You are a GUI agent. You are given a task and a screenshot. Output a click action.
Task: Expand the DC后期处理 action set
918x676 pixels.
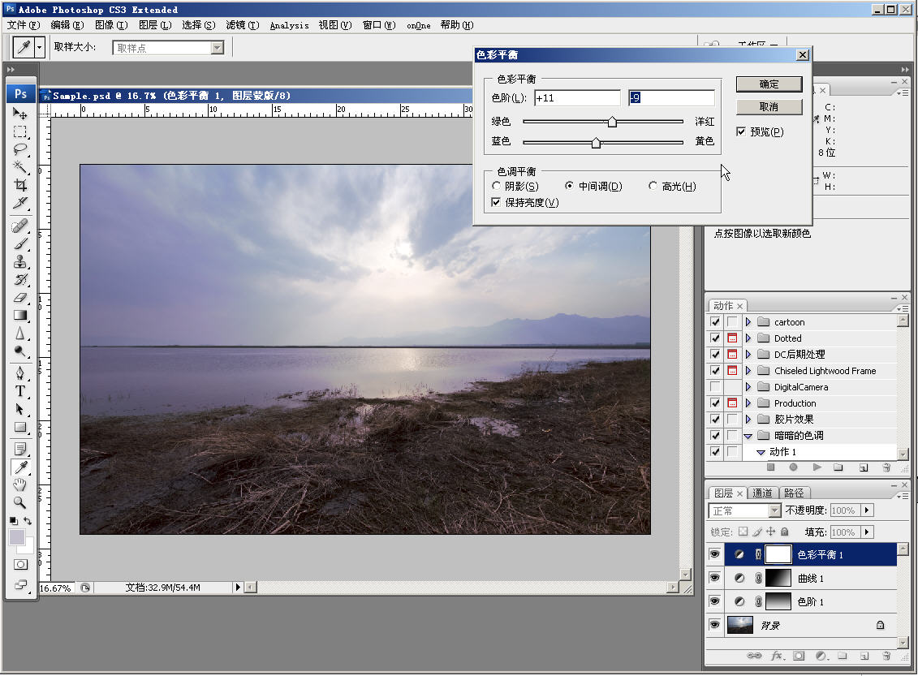pyautogui.click(x=748, y=354)
